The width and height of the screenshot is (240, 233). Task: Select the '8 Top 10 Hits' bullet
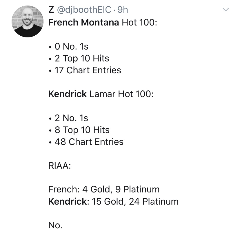tap(79, 130)
